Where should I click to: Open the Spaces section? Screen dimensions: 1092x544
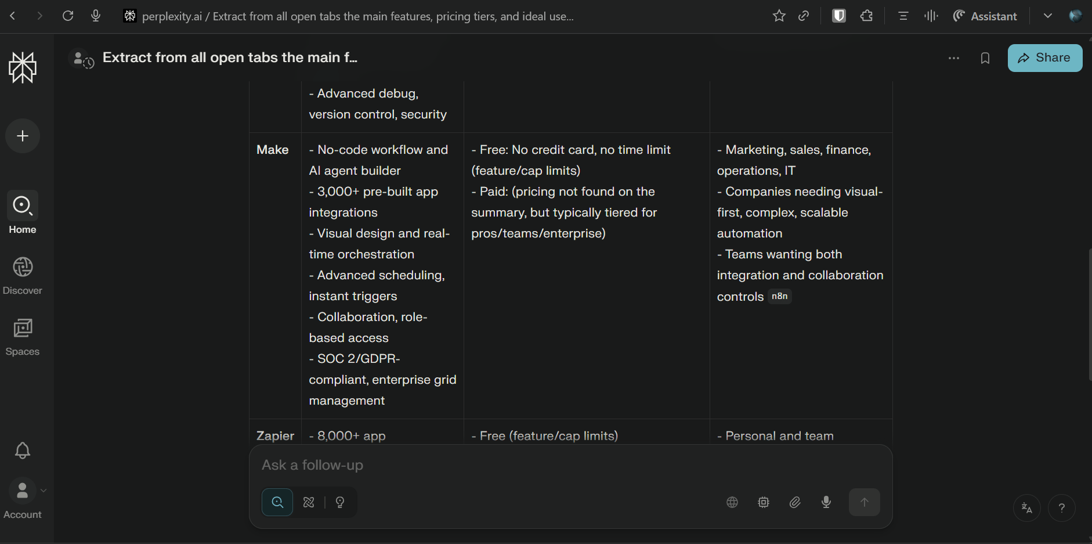23,337
